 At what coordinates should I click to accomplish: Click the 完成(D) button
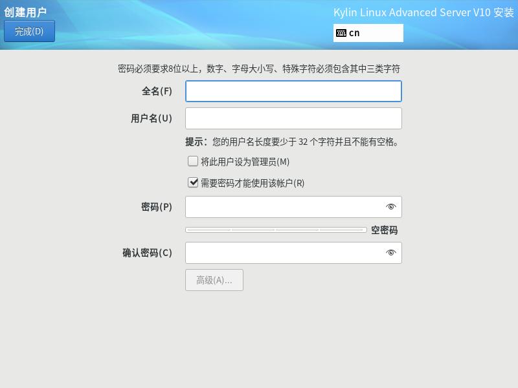[x=30, y=30]
